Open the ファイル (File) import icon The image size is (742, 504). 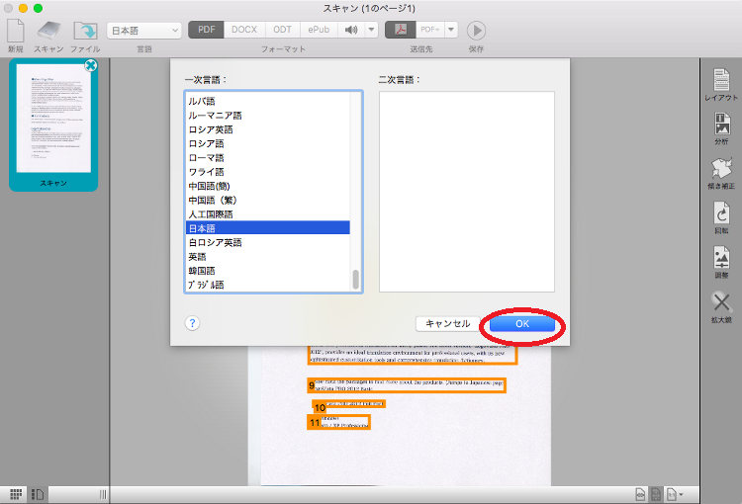[85, 31]
